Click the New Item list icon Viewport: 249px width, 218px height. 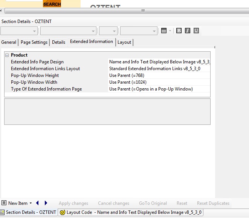[4, 203]
